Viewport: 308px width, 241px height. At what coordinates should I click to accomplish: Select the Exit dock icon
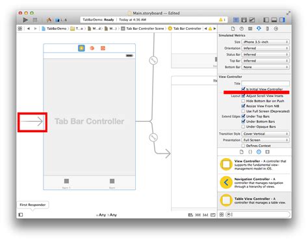(103, 48)
